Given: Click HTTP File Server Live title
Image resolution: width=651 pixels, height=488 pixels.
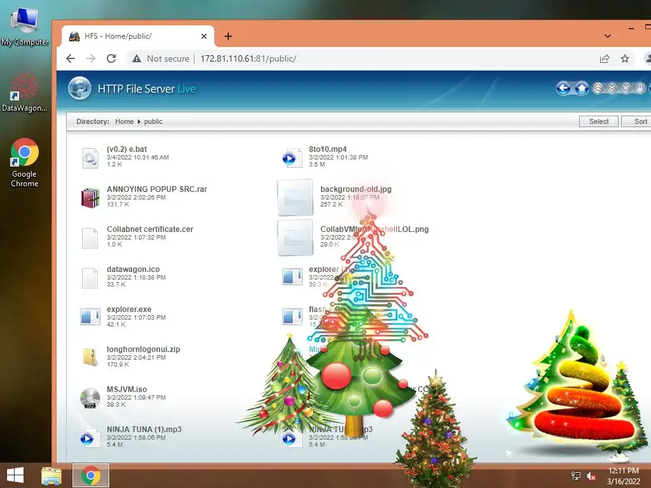Looking at the screenshot, I should point(147,89).
